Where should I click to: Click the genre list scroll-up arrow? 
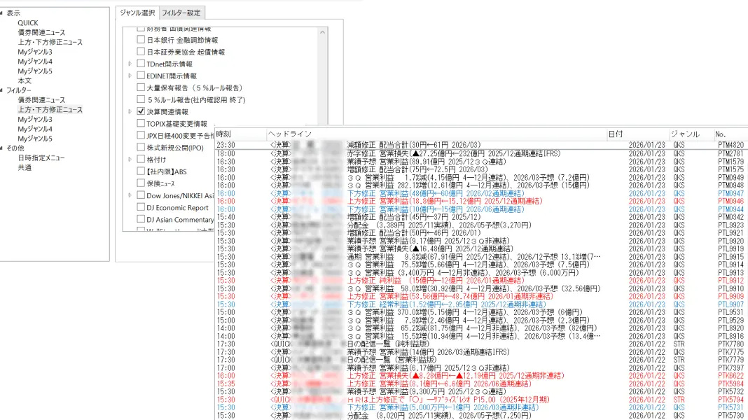[322, 32]
